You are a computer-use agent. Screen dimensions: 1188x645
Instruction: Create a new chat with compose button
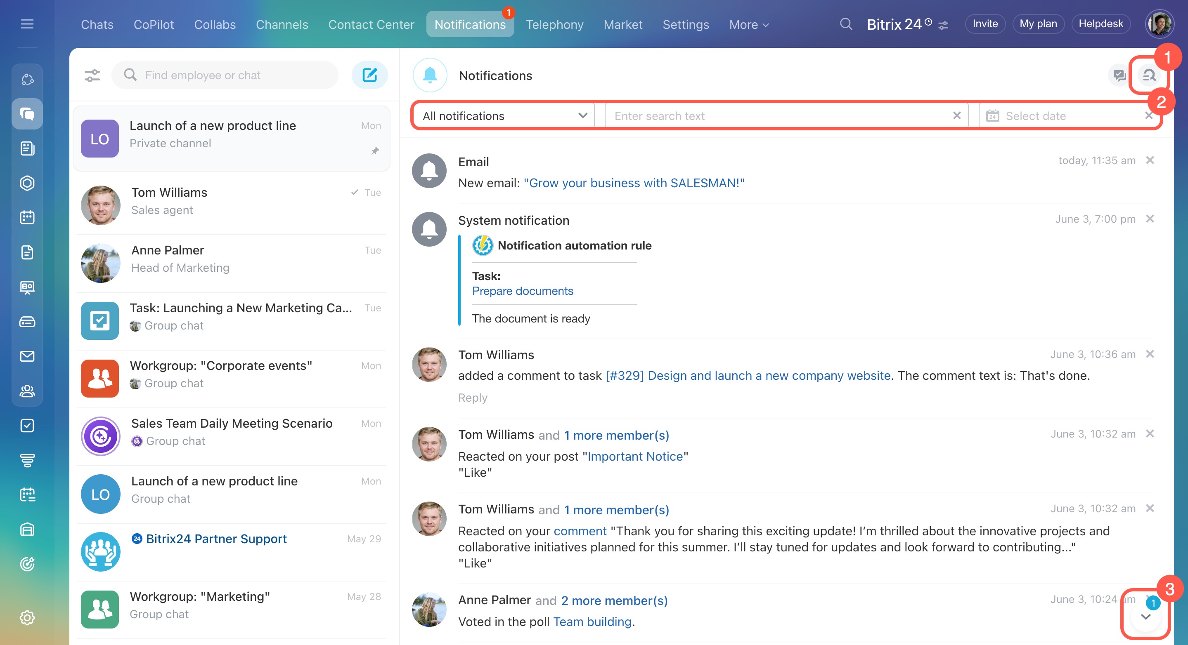click(369, 75)
